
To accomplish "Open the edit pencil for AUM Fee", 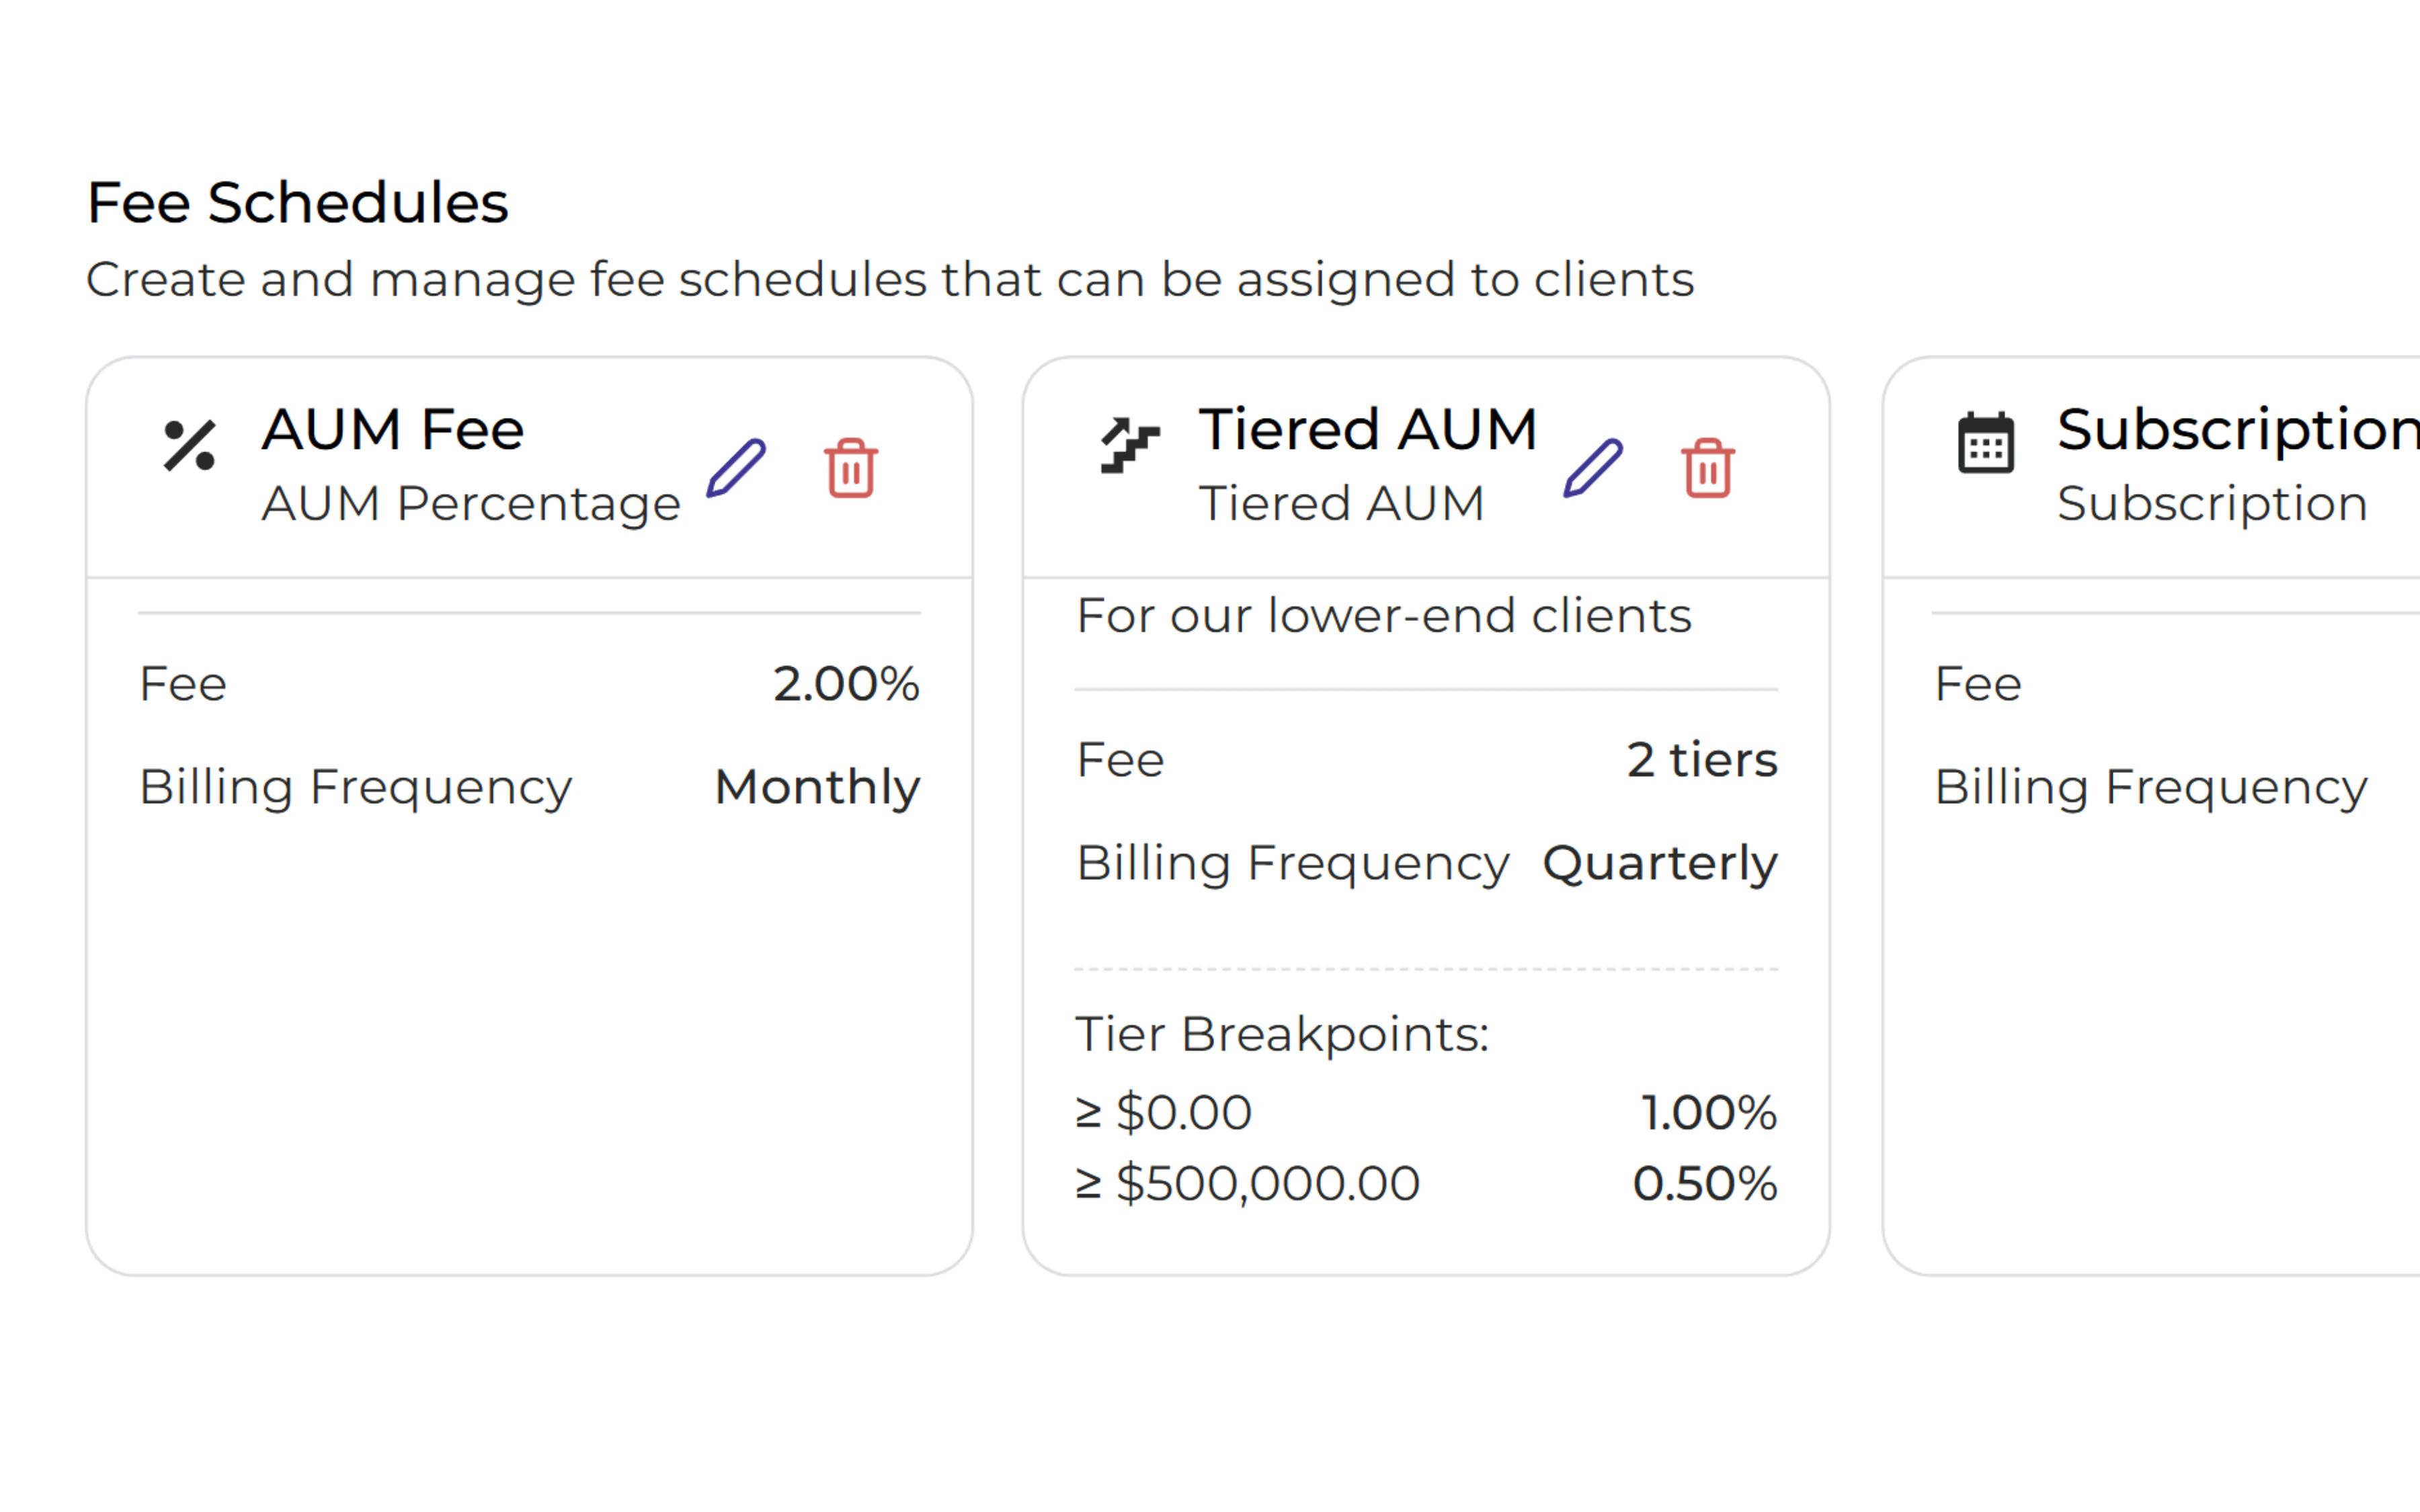I will pos(735,468).
